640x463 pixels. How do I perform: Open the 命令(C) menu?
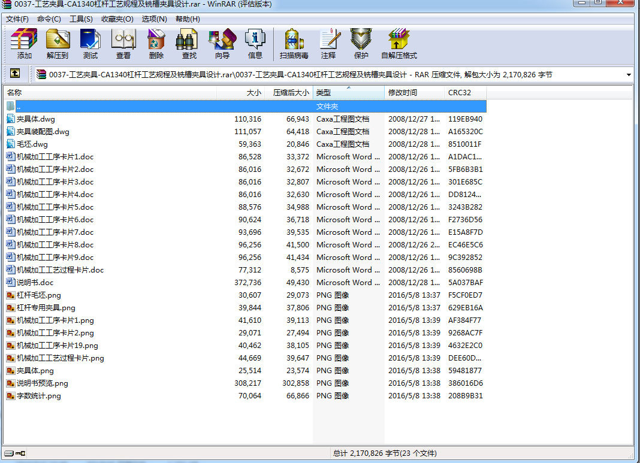(49, 19)
